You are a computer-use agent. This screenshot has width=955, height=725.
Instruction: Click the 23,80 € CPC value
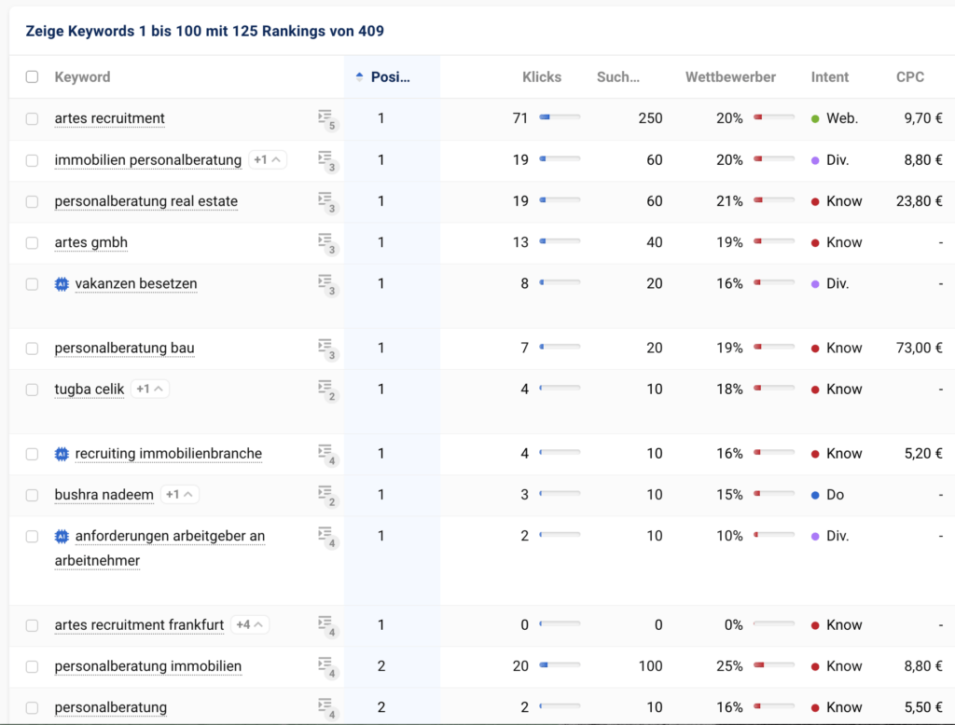(919, 201)
